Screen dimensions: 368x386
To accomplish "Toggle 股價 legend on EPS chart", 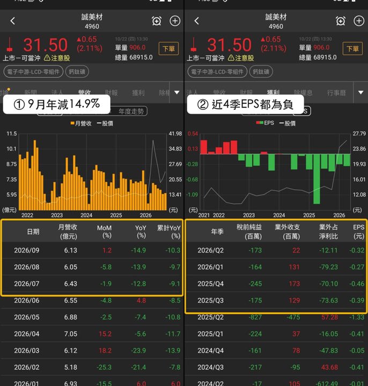I will tap(288, 123).
